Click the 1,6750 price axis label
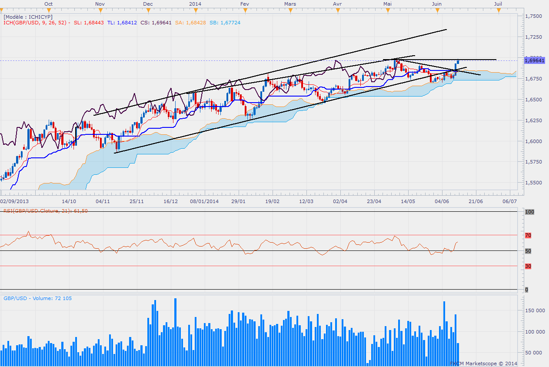Screen dimensions: 549x367 pyautogui.click(x=533, y=79)
